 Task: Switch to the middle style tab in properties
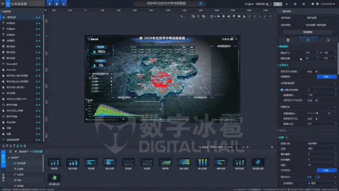(308, 40)
